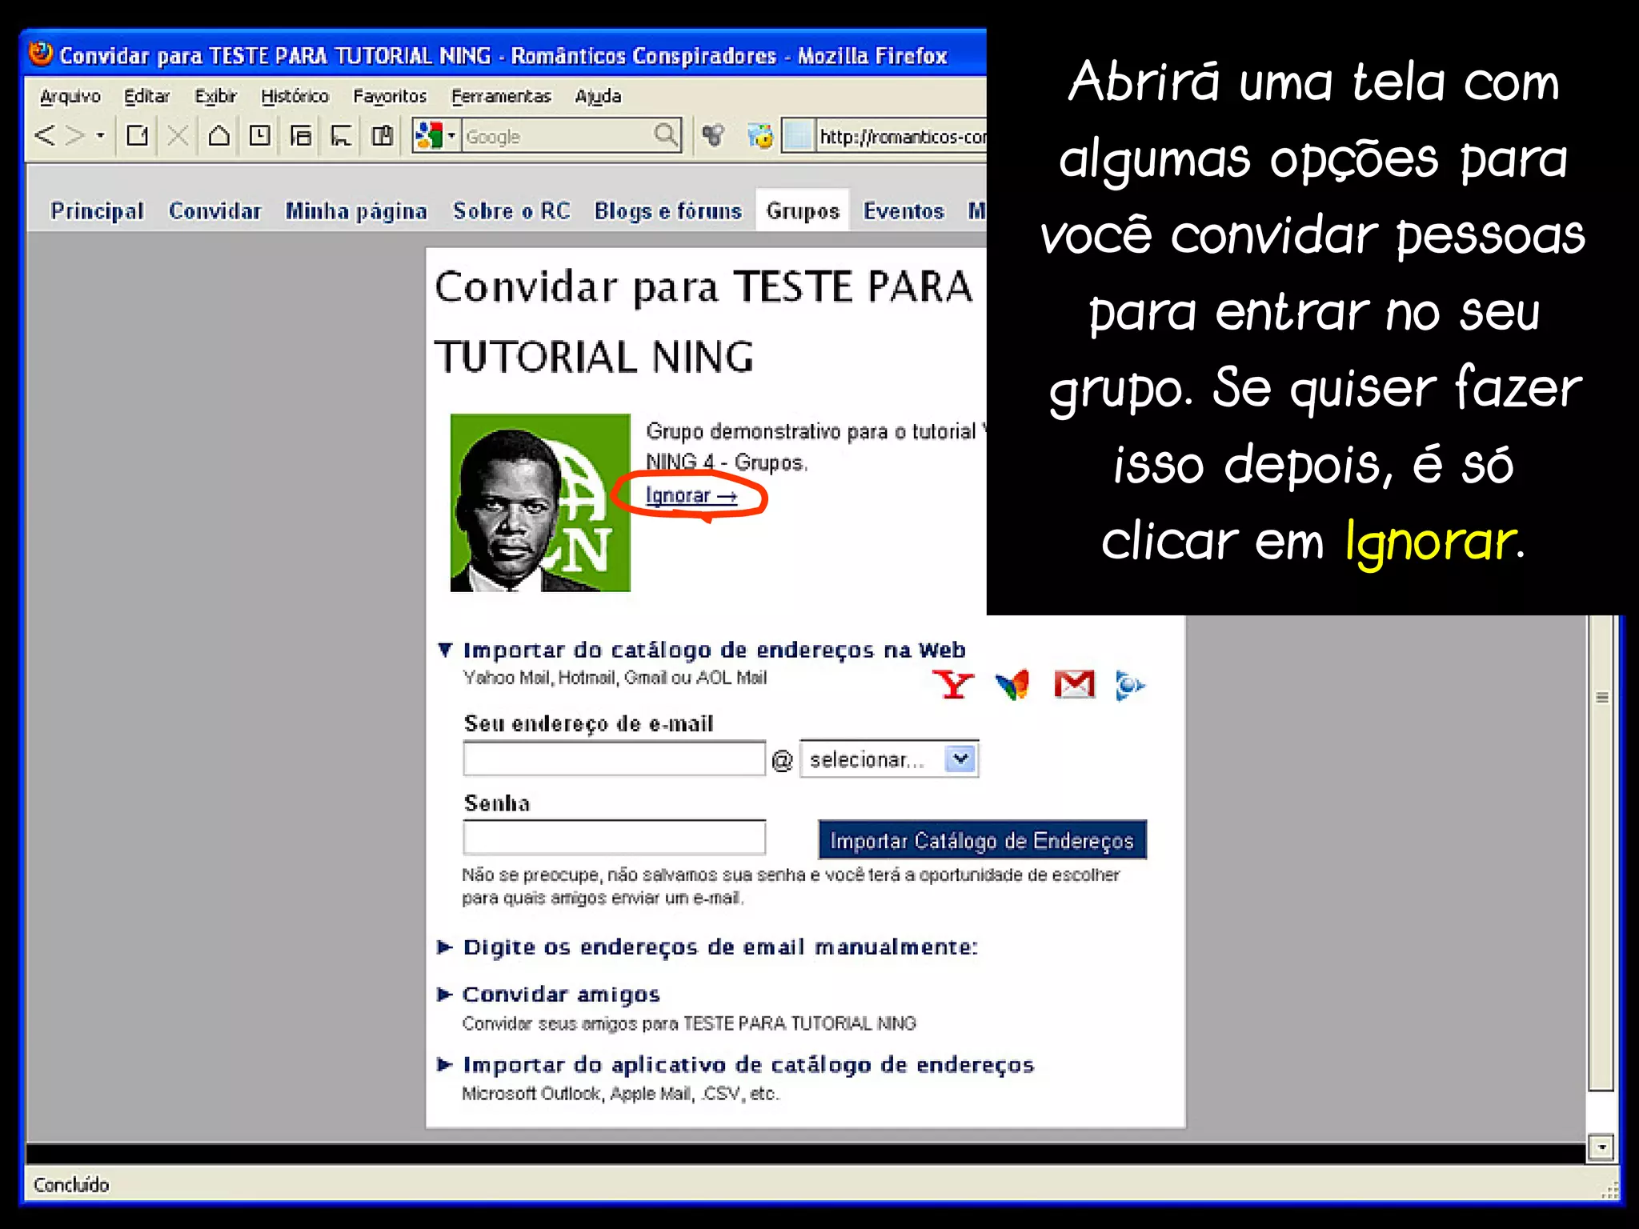1639x1229 pixels.
Task: Click the page icon in the address bar
Action: coord(797,136)
